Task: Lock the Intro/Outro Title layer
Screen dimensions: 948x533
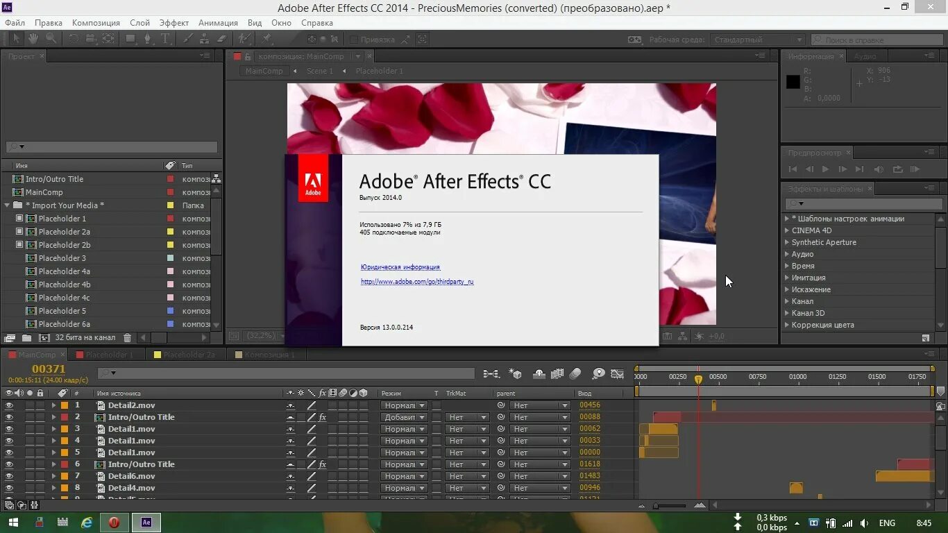Action: [x=41, y=417]
